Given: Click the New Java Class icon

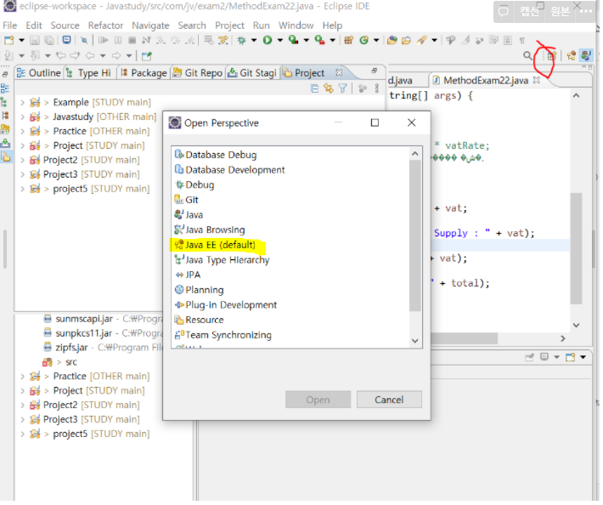Looking at the screenshot, I should click(363, 40).
